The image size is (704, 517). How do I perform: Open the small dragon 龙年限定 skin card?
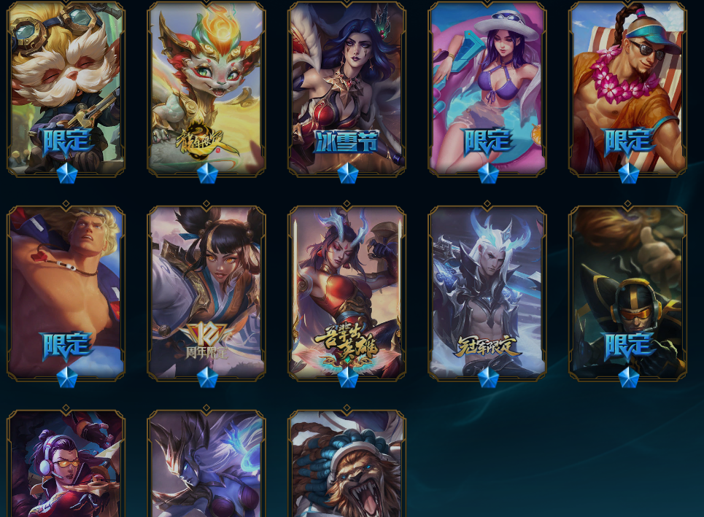click(x=206, y=88)
